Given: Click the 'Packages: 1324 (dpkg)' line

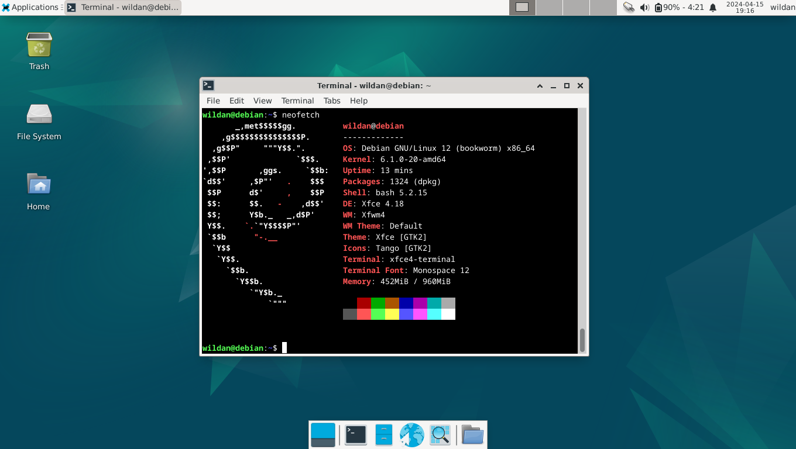Looking at the screenshot, I should (x=392, y=181).
